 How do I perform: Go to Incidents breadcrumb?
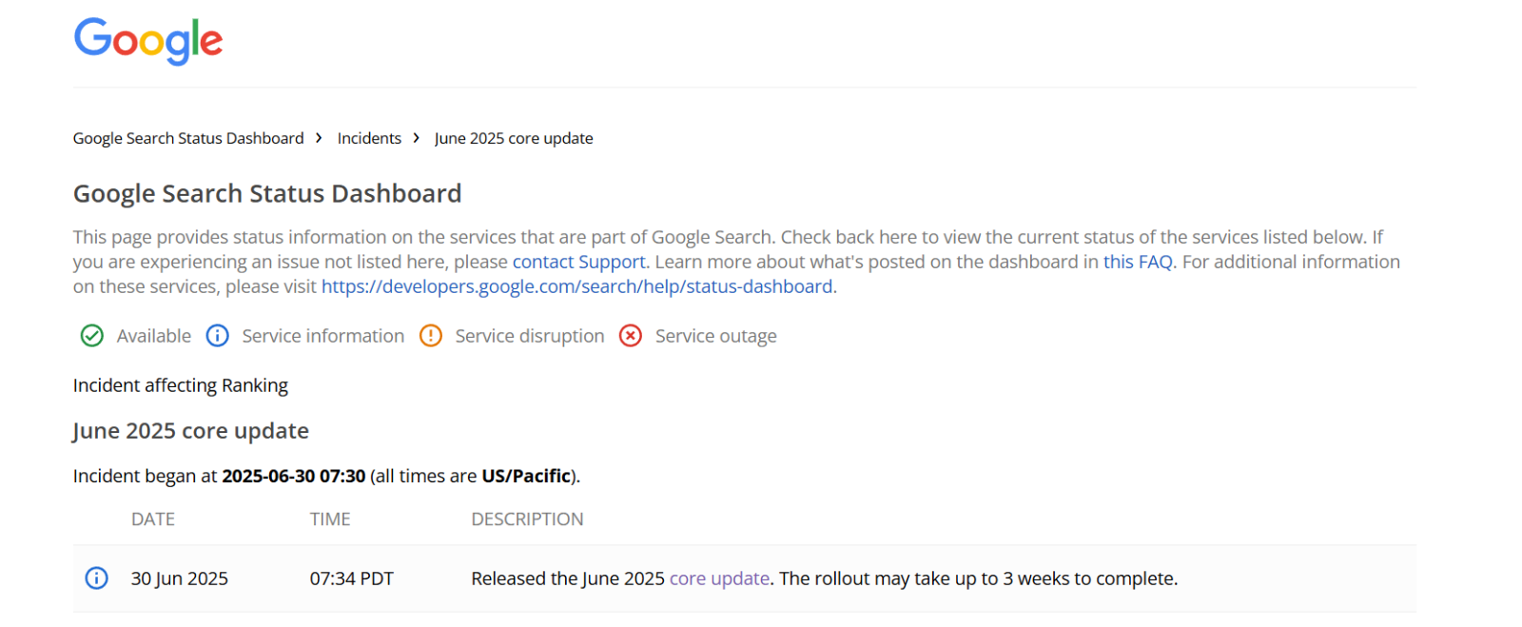pyautogui.click(x=369, y=138)
